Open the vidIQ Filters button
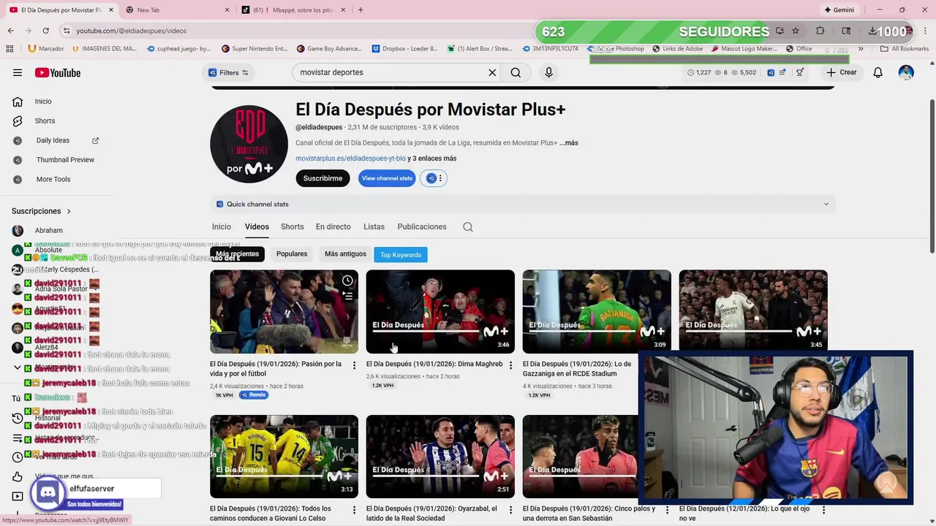 point(228,72)
